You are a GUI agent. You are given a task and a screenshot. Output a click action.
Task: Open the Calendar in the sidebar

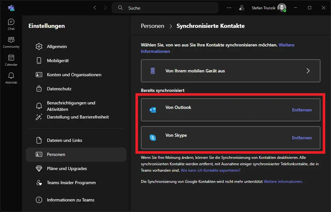point(11,60)
